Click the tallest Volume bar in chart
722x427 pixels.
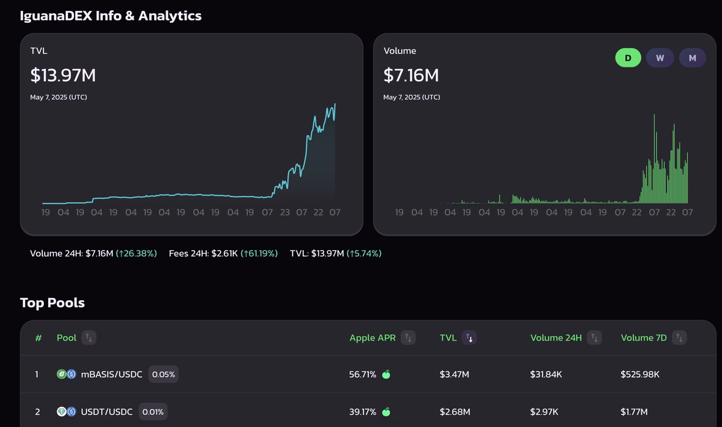click(655, 158)
